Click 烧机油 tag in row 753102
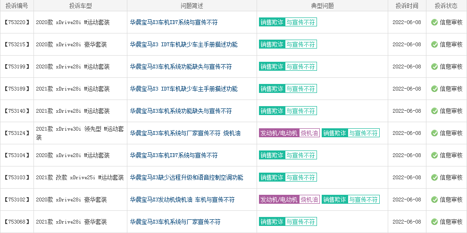 point(309,200)
